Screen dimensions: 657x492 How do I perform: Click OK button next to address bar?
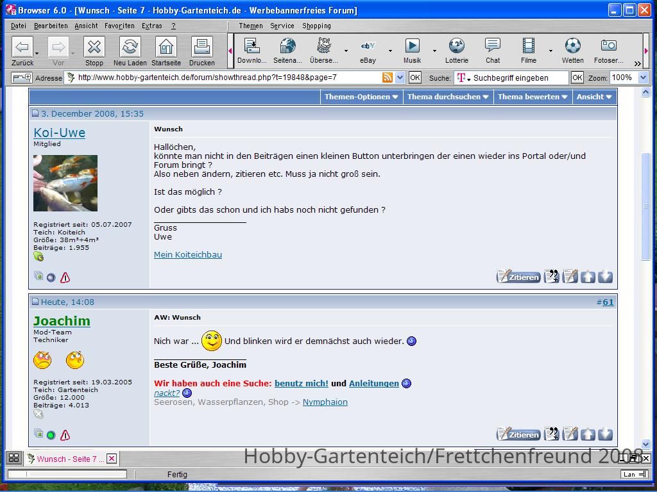point(414,78)
